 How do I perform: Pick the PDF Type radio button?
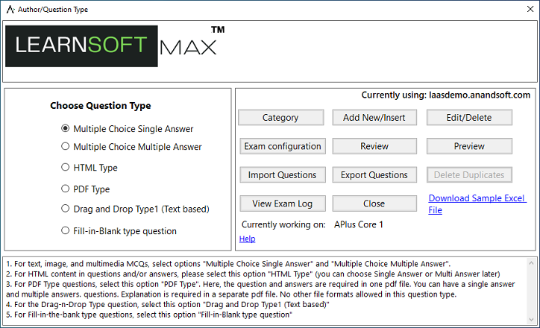66,189
